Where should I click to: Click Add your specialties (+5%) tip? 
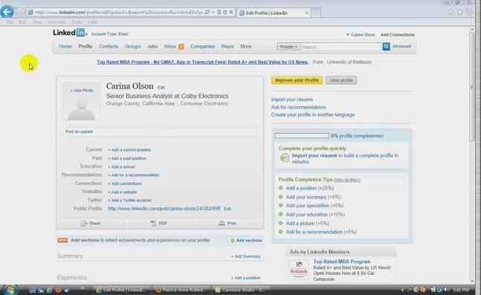point(314,206)
